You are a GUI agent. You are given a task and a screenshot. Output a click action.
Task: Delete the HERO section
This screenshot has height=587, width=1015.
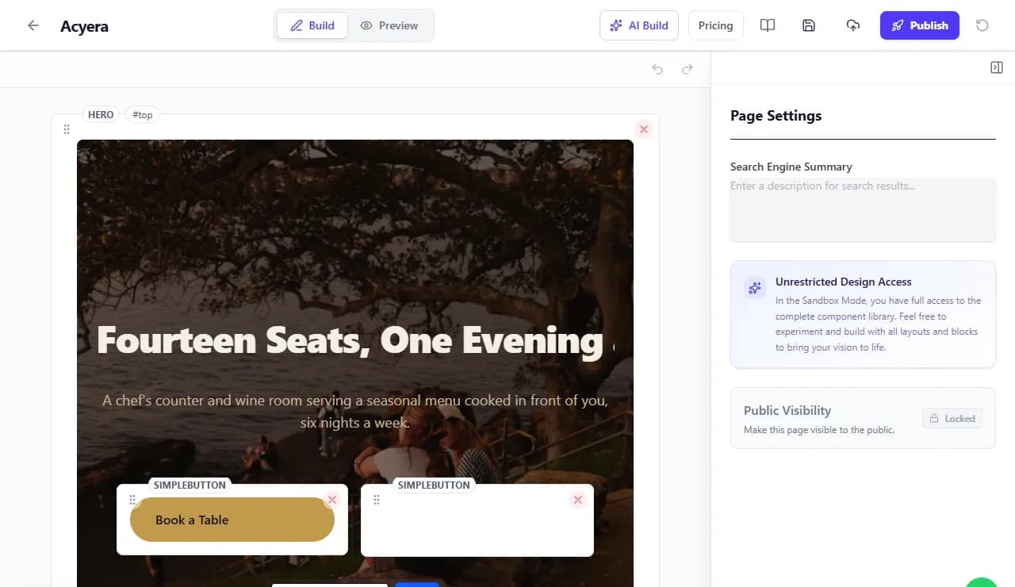pos(644,129)
